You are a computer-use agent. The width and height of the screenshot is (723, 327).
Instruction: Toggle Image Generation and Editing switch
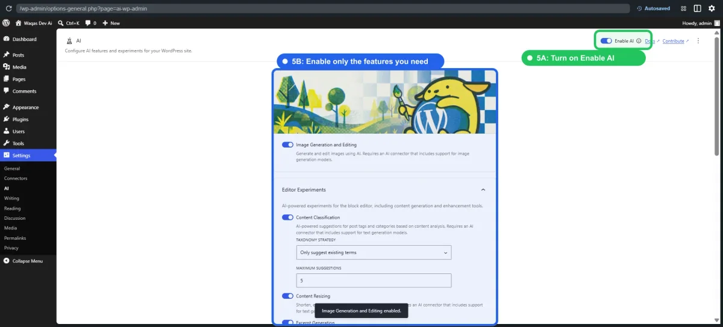point(287,145)
